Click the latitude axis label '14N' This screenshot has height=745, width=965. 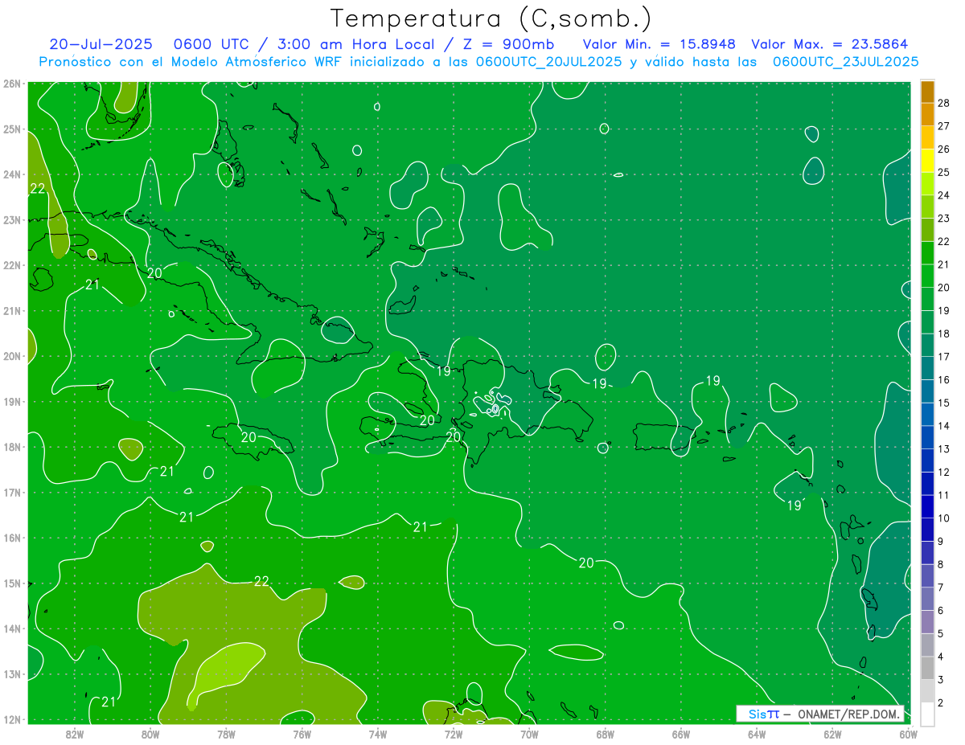(x=12, y=628)
